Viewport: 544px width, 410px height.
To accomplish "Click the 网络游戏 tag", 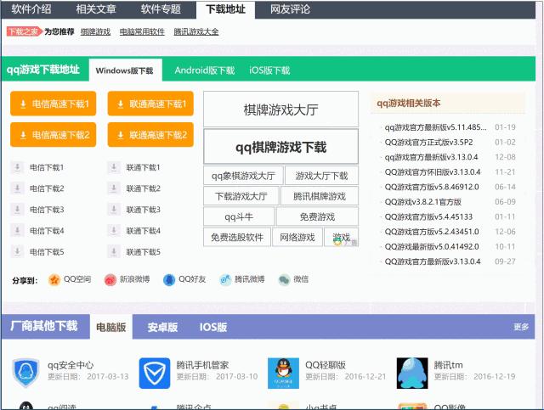I will click(x=297, y=238).
